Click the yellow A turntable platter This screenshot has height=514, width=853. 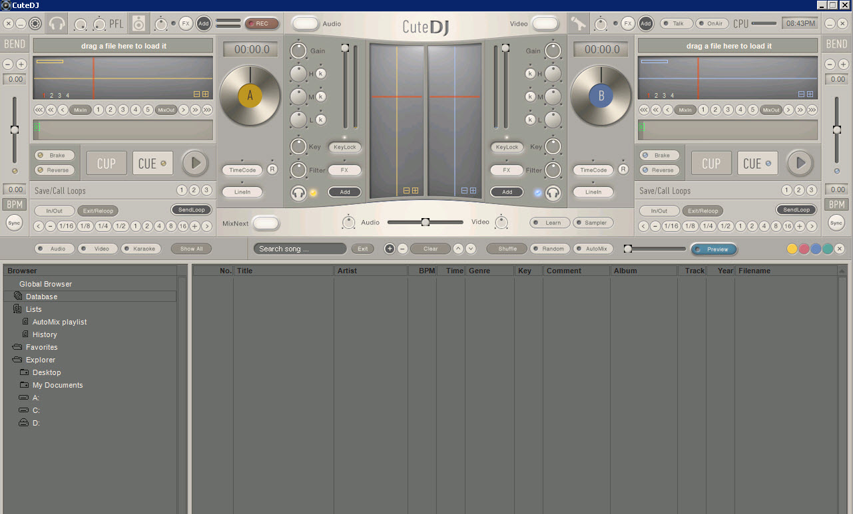coord(250,96)
